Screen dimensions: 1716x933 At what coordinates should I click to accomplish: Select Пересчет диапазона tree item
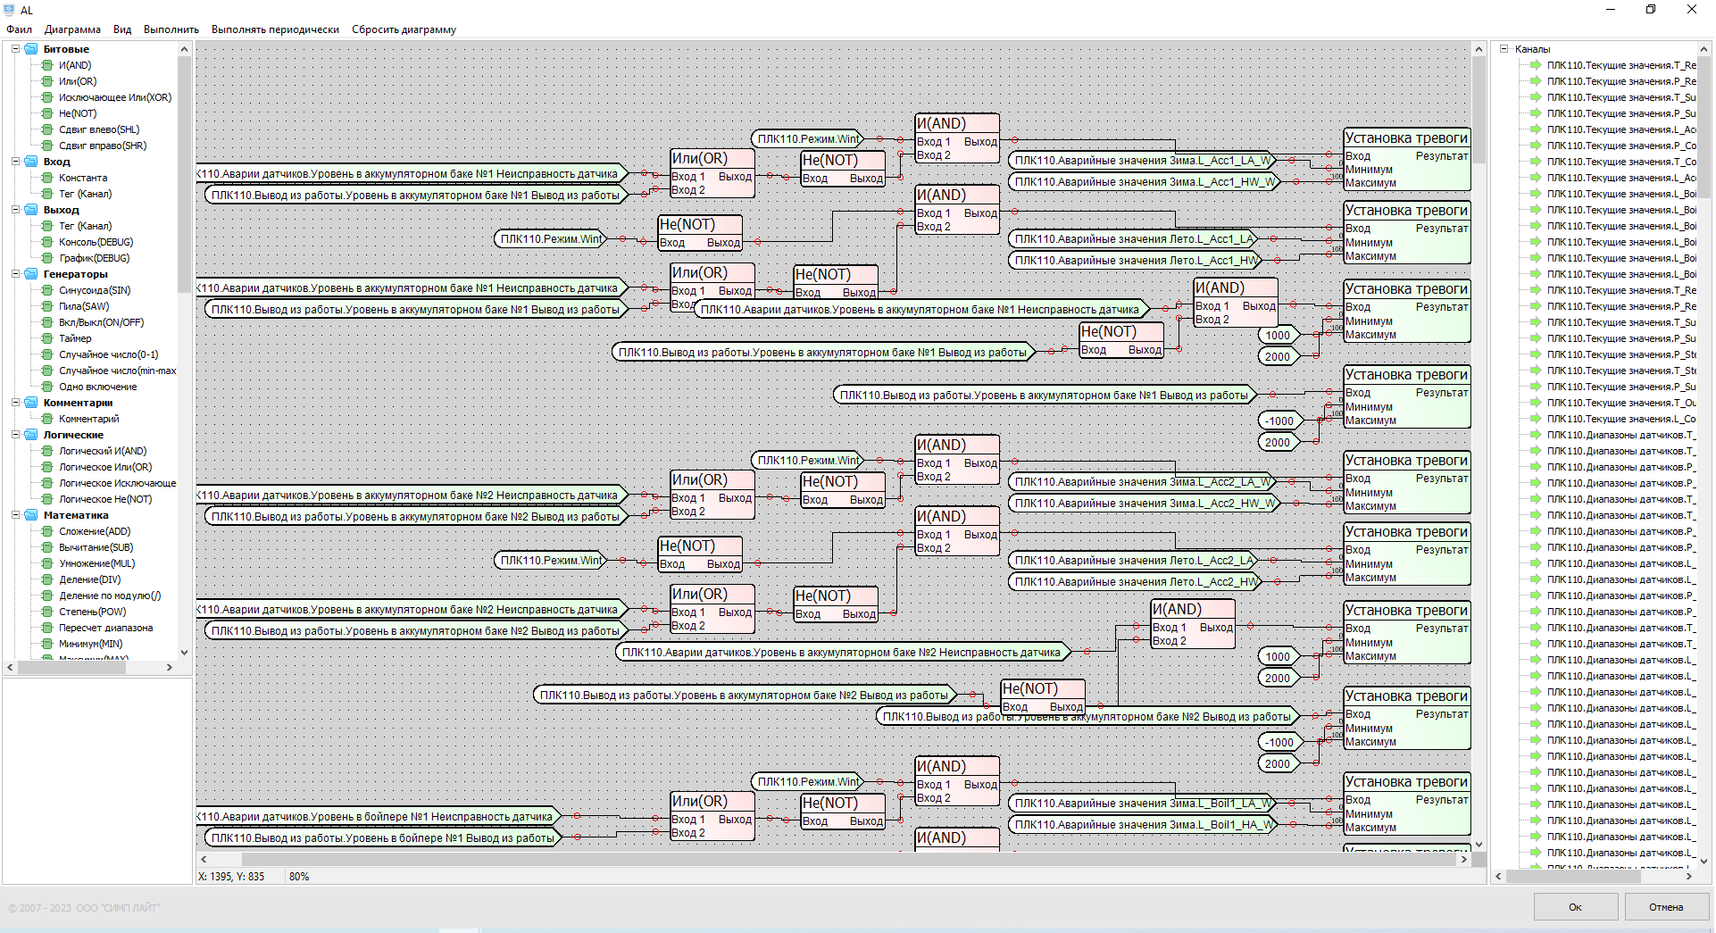pyautogui.click(x=105, y=628)
